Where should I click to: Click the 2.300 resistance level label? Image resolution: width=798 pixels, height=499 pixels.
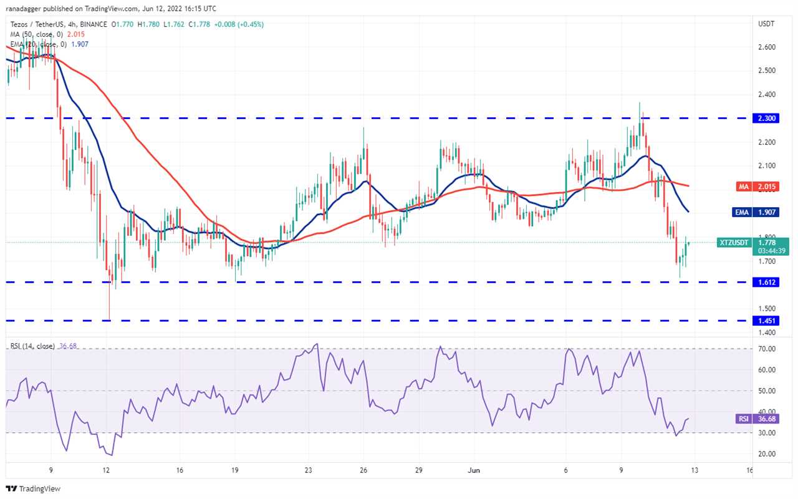point(766,118)
